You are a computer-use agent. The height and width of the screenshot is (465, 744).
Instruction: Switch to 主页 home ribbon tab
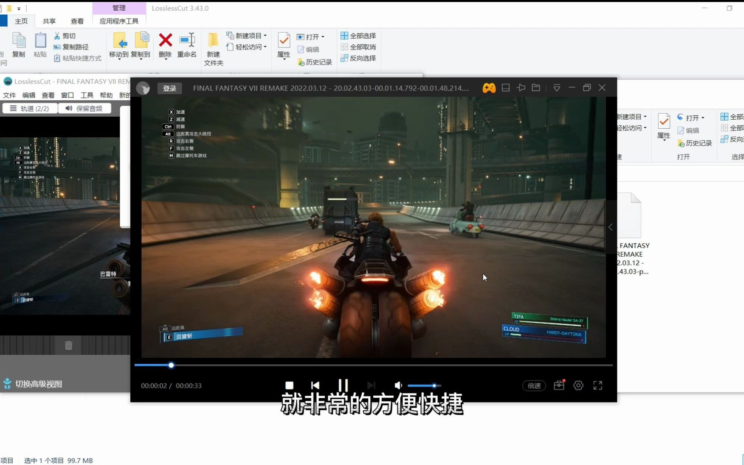(x=21, y=21)
